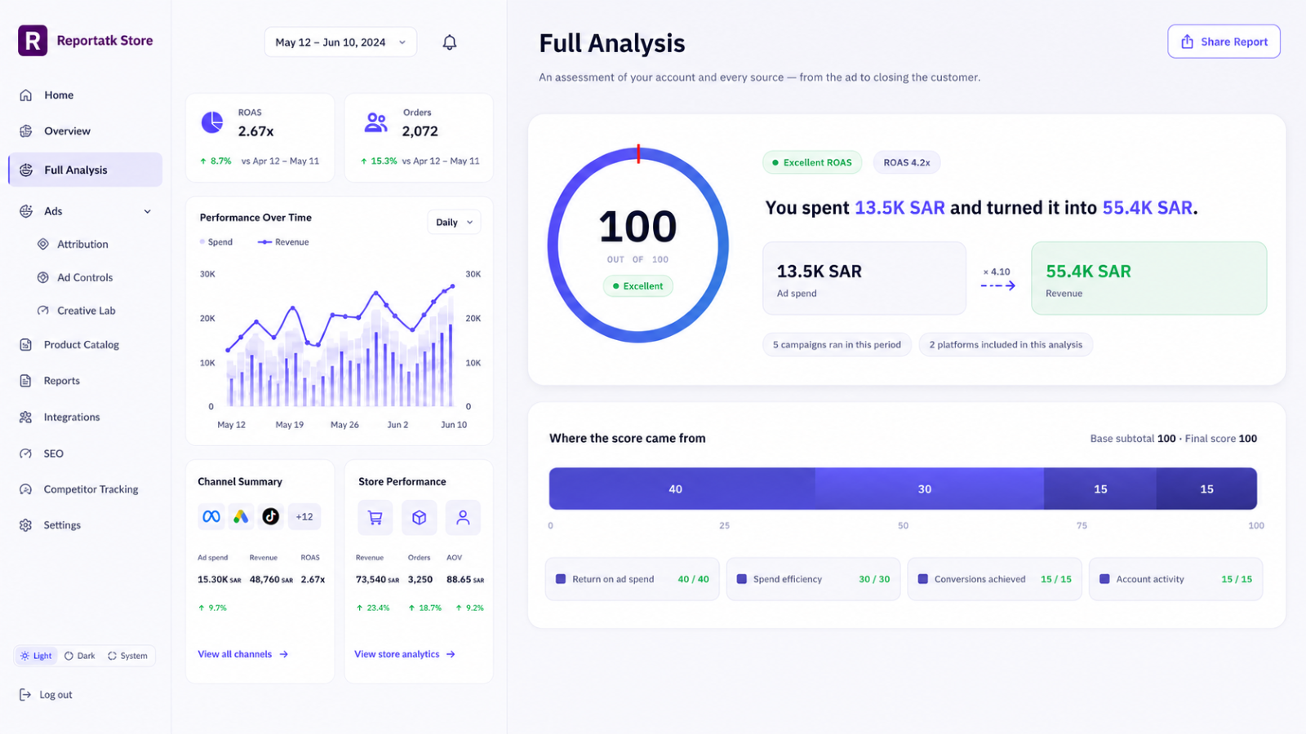The width and height of the screenshot is (1306, 734).
Task: Click the Share Report button
Action: (1224, 42)
